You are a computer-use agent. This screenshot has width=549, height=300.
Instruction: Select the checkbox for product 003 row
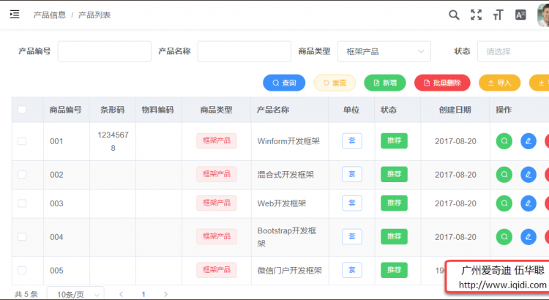pos(22,203)
